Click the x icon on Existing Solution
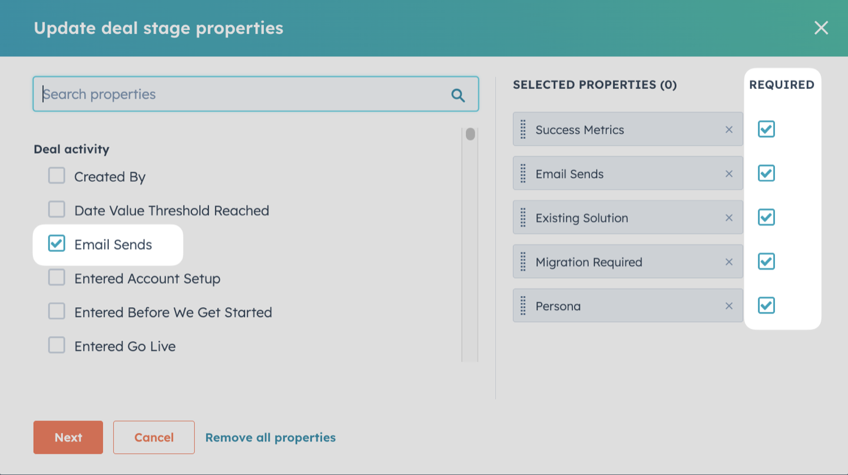This screenshot has height=475, width=848. click(729, 218)
